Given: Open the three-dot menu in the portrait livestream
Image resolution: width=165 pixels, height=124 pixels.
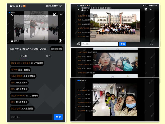Looking at the screenshot, I should click(62, 14).
